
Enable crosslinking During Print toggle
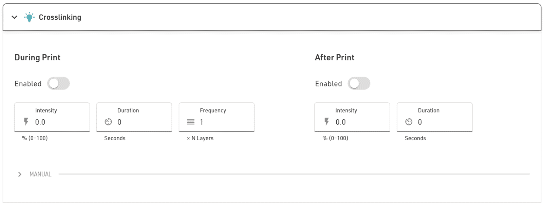click(58, 83)
